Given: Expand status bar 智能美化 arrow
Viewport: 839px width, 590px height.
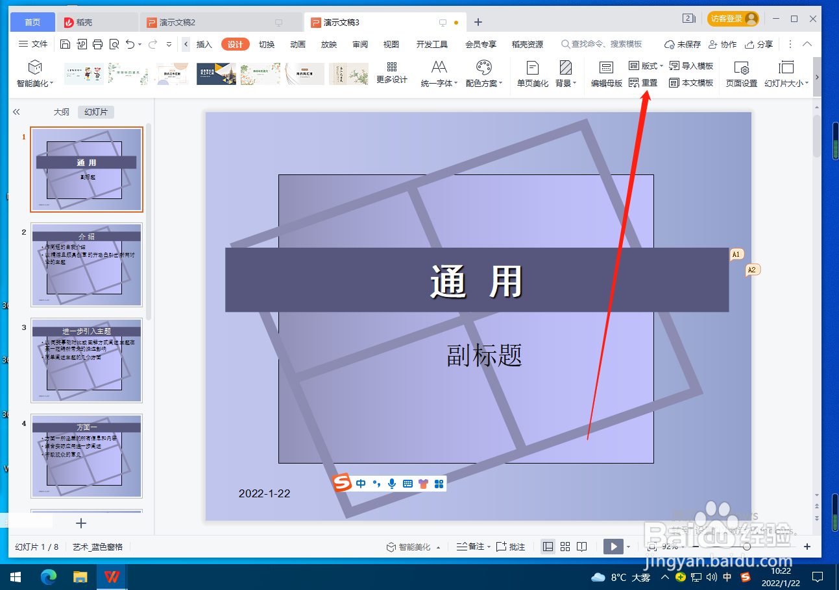Looking at the screenshot, I should [x=438, y=547].
